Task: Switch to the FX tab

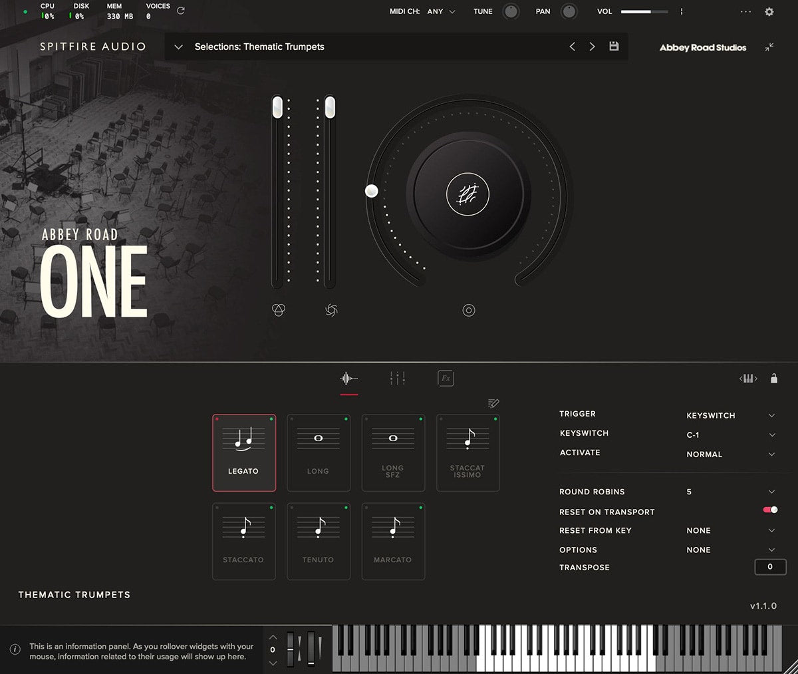Action: point(446,379)
